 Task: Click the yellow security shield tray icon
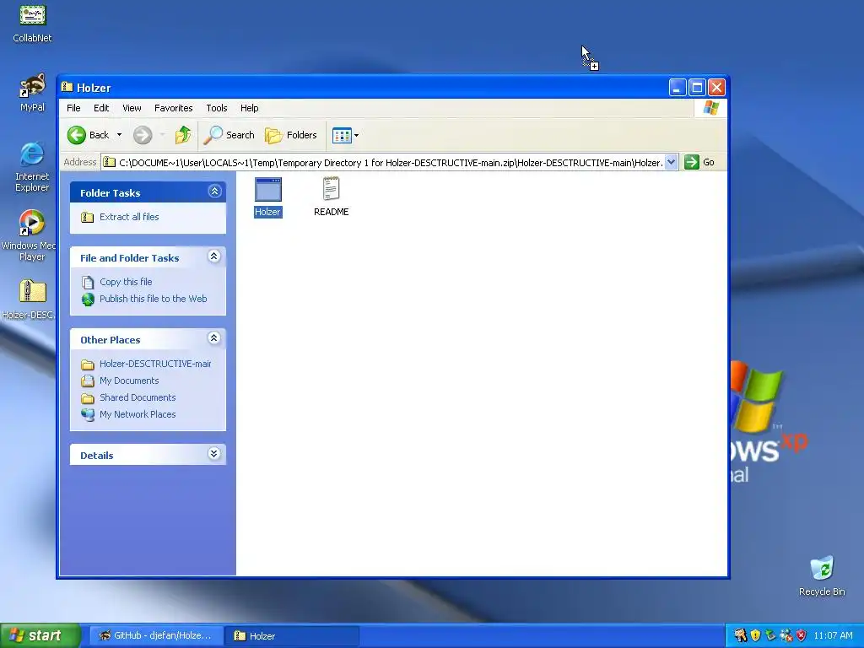[755, 636]
